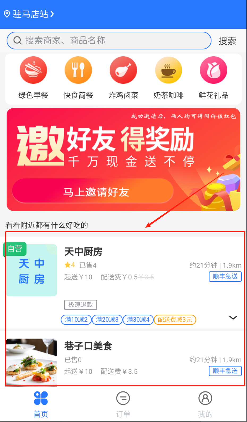247x422 pixels.
Task: Expand the 天中厨房 promotions chevron
Action: tap(233, 318)
